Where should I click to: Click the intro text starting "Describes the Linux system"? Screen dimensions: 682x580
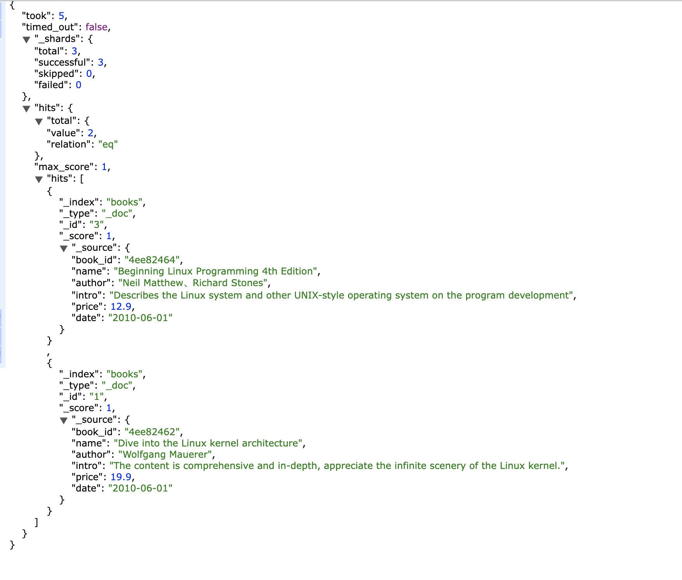[x=341, y=295]
